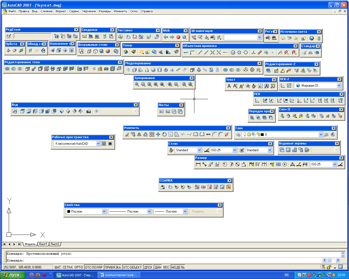Select the Mirror tool in Изменить toolbar
Viewport: 349px width, 279px height.
[x=139, y=134]
